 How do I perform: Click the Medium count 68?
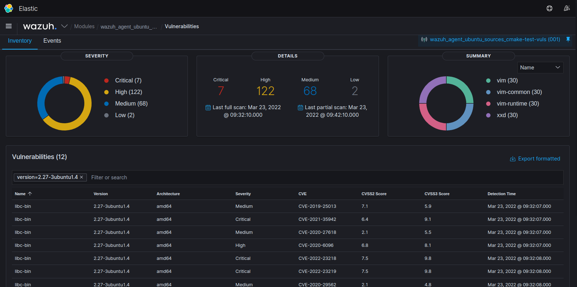310,91
